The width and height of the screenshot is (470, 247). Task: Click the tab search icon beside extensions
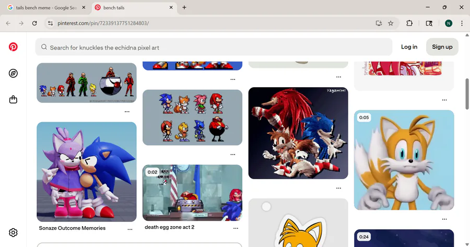tap(429, 23)
